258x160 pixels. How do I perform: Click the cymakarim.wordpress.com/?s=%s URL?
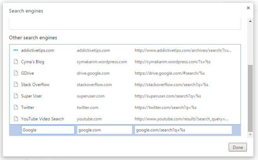[x=173, y=62]
